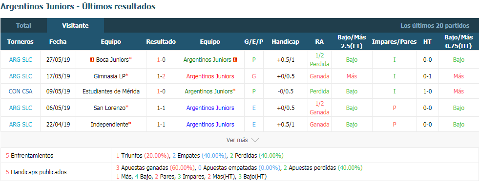The height and width of the screenshot is (182, 479).
Task: Click the Boca Juniors team name
Action: pos(112,60)
